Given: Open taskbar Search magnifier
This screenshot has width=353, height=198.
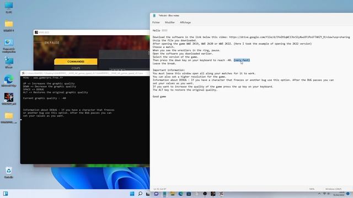Looking at the screenshot, I should click(x=140, y=194).
